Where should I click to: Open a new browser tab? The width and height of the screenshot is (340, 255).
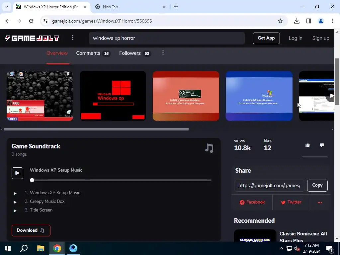(x=176, y=7)
